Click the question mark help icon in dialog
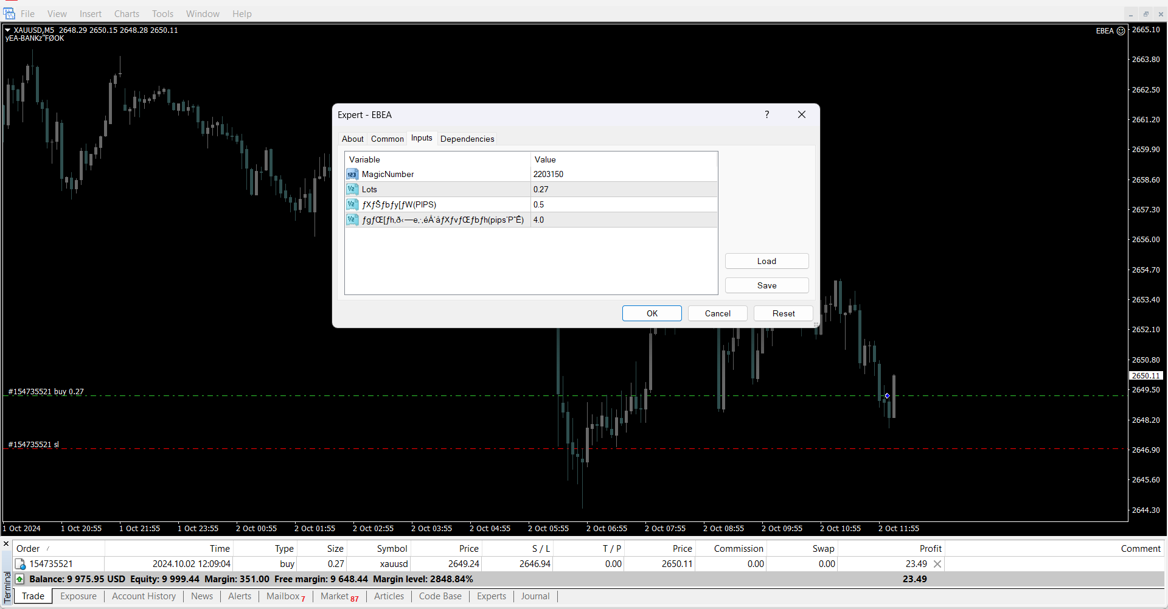Screen dimensions: 1168x609 (766, 114)
